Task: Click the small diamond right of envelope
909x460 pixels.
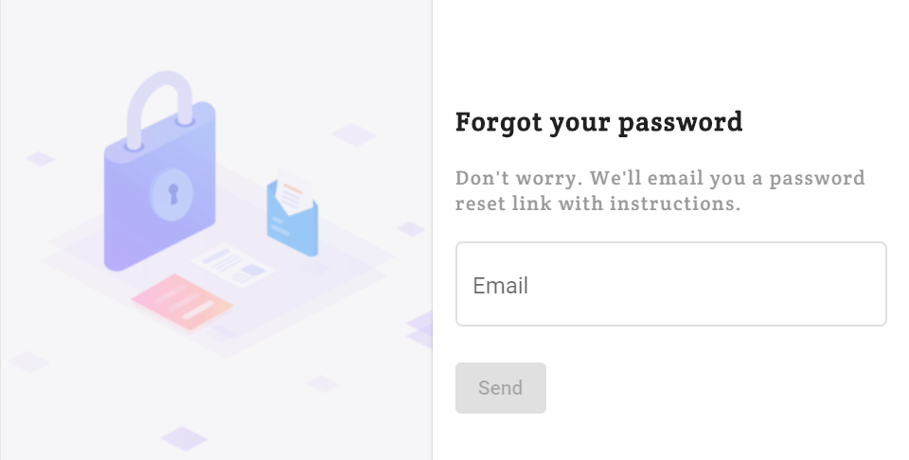Action: pos(410,228)
